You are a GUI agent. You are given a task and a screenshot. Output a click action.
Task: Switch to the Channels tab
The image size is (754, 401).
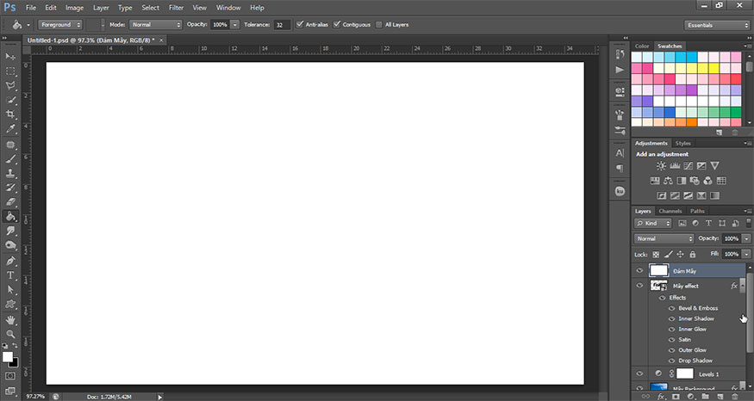click(670, 212)
